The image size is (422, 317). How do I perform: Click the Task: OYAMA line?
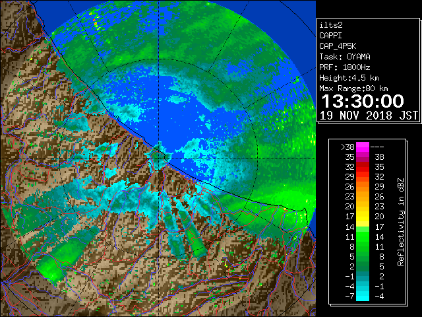[345, 57]
